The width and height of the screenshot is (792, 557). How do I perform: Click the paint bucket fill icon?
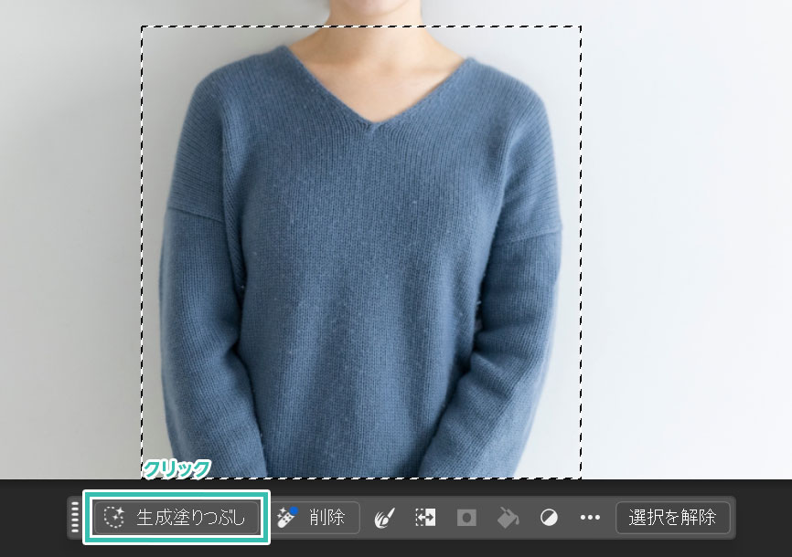(507, 518)
